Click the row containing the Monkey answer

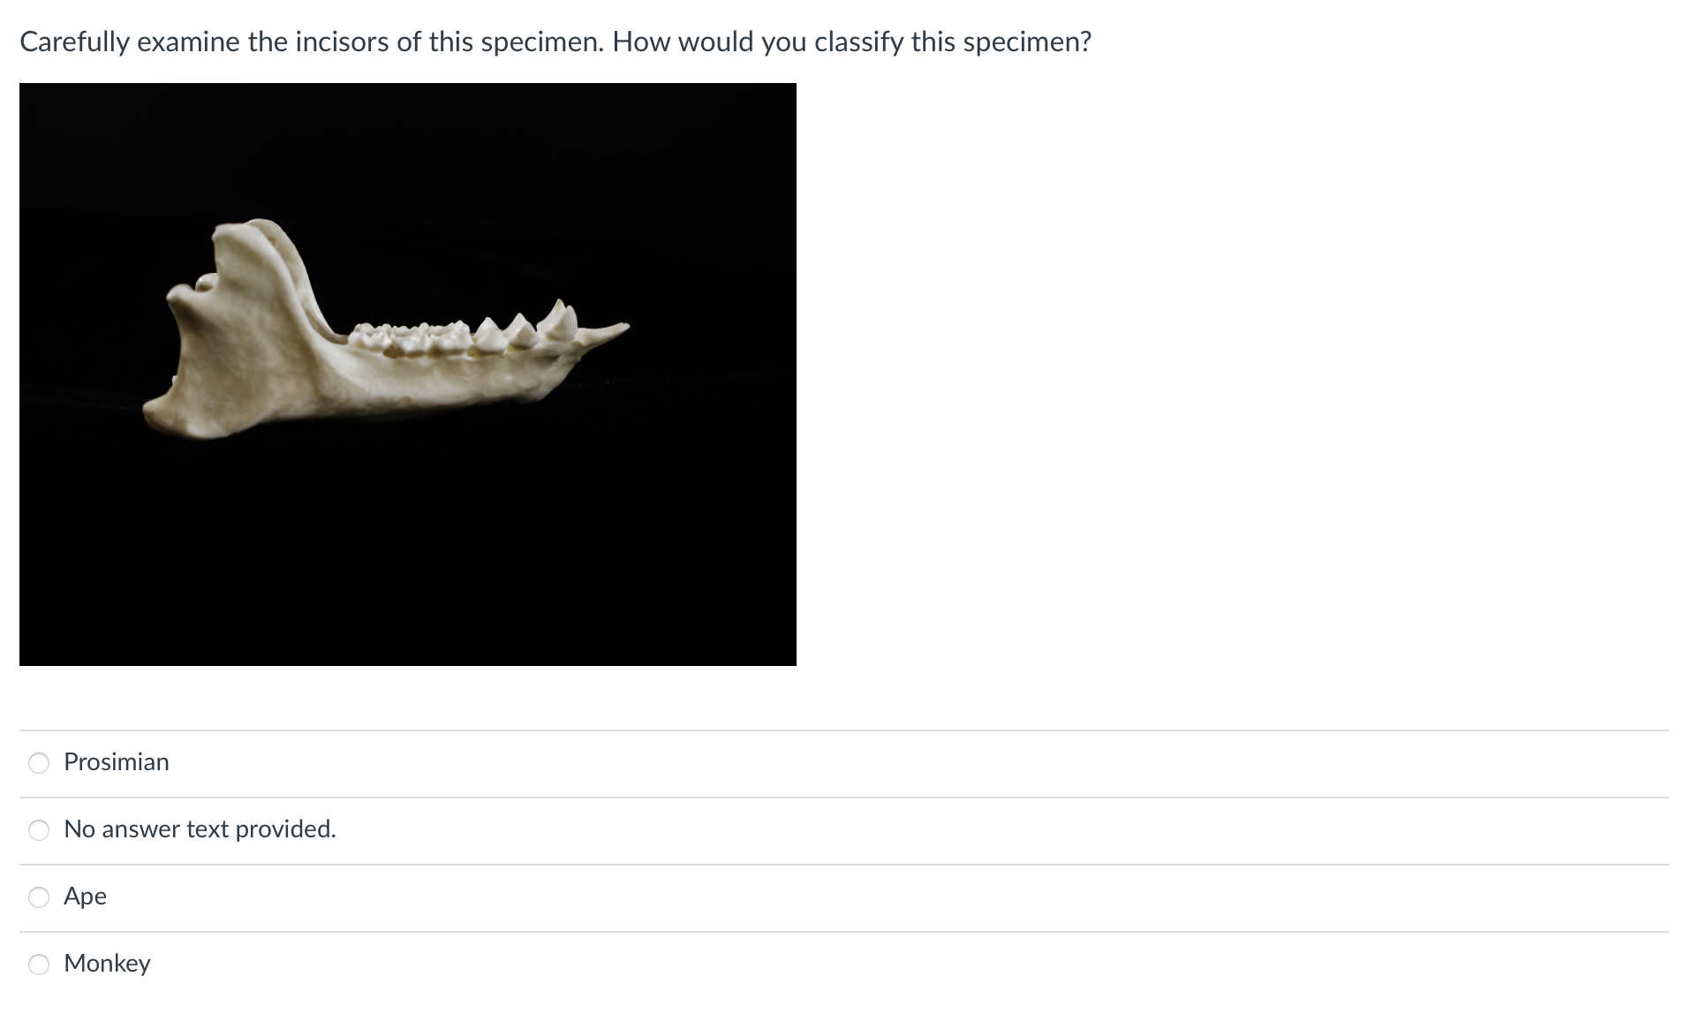pyautogui.click(x=442, y=964)
